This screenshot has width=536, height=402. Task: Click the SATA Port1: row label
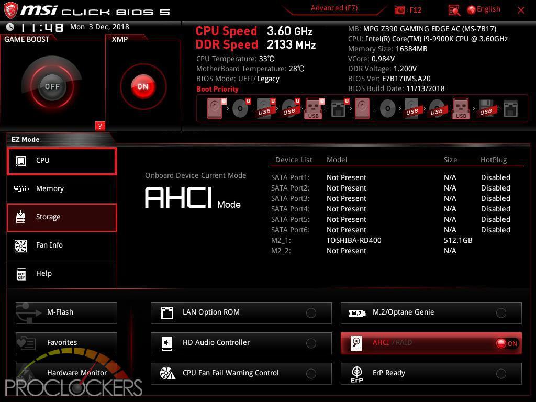290,177
